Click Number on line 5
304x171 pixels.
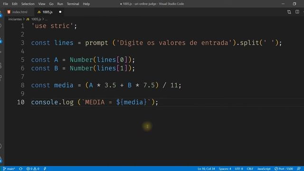pos(81,60)
